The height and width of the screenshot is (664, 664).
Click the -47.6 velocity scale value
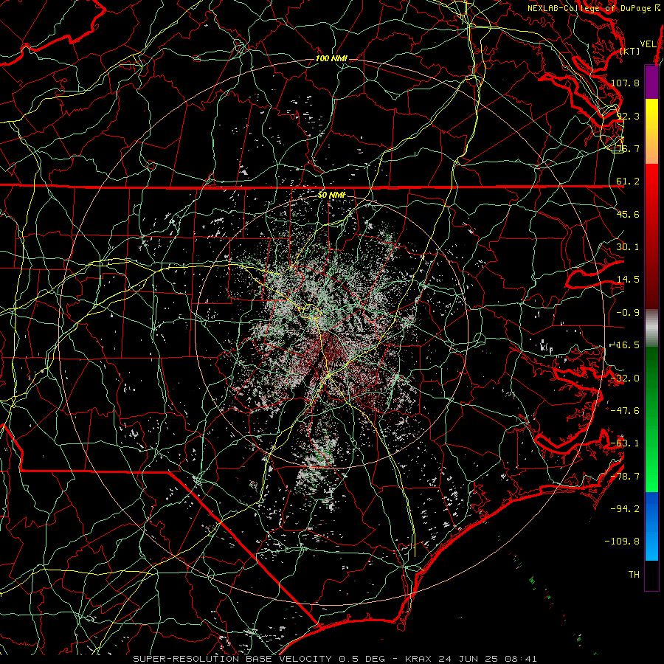[626, 411]
